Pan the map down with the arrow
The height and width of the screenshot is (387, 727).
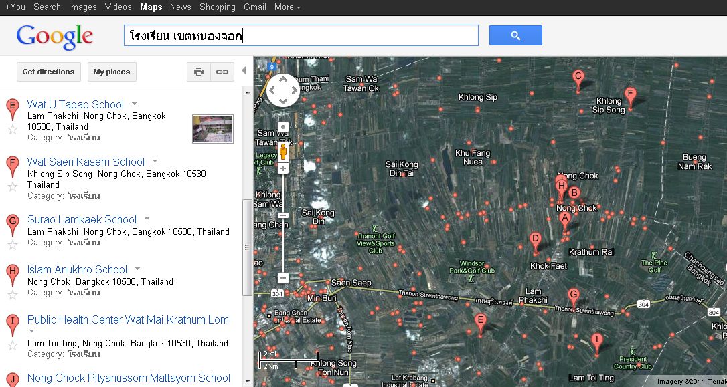point(282,101)
